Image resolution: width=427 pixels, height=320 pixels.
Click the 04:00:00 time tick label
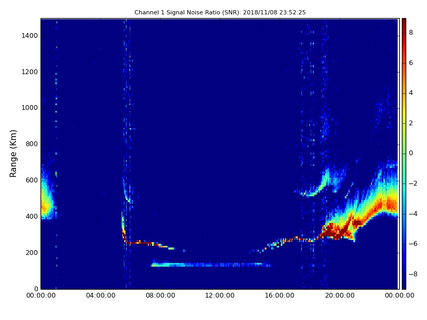(x=100, y=295)
